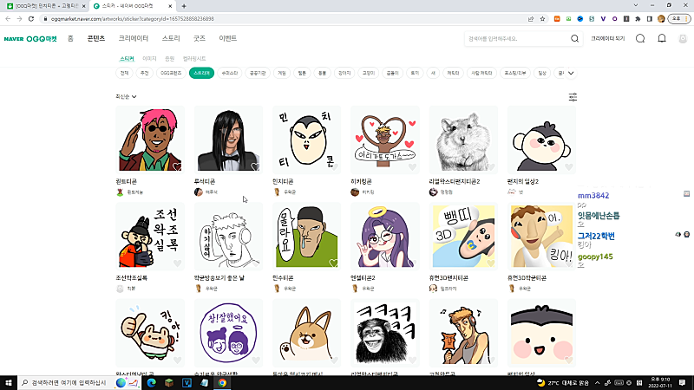Like the 조선왕조실록 sticker heart

coord(177,263)
